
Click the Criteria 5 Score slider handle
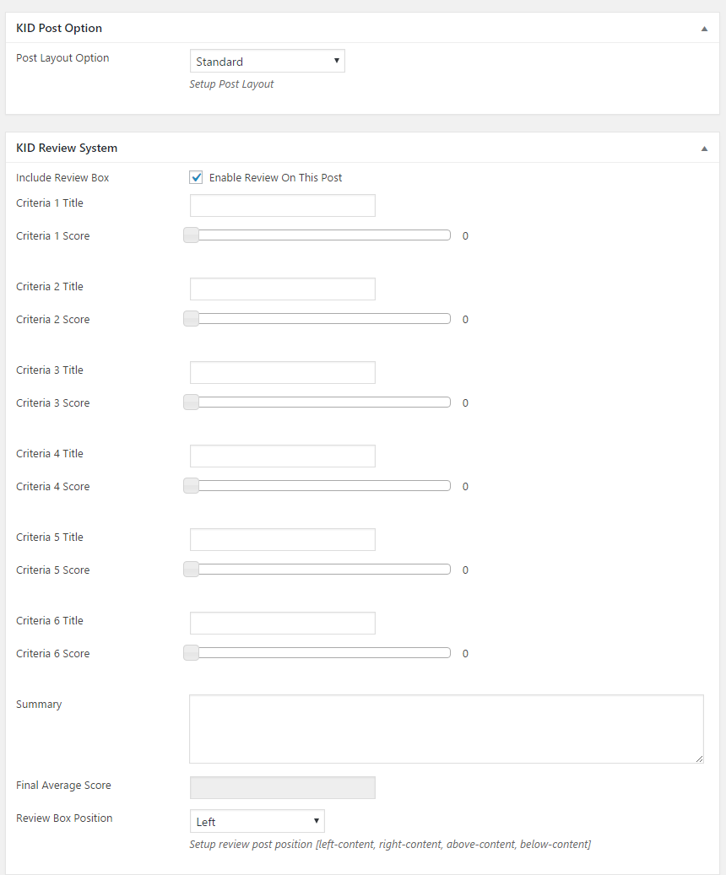[192, 570]
